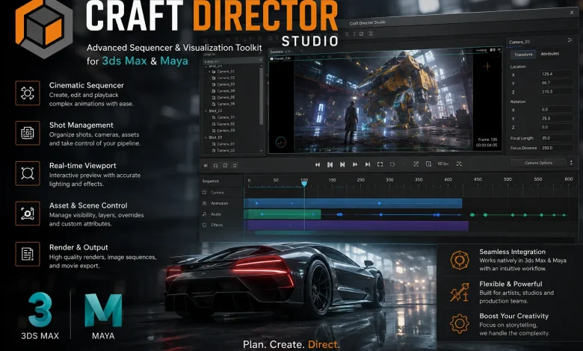Screen dimensions: 583x351
Task: Select the Effects track row label
Action: pyautogui.click(x=217, y=225)
